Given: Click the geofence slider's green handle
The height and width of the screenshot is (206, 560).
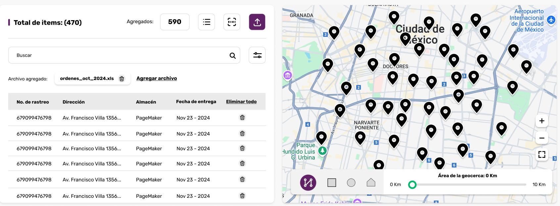Looking at the screenshot, I should coord(412,185).
